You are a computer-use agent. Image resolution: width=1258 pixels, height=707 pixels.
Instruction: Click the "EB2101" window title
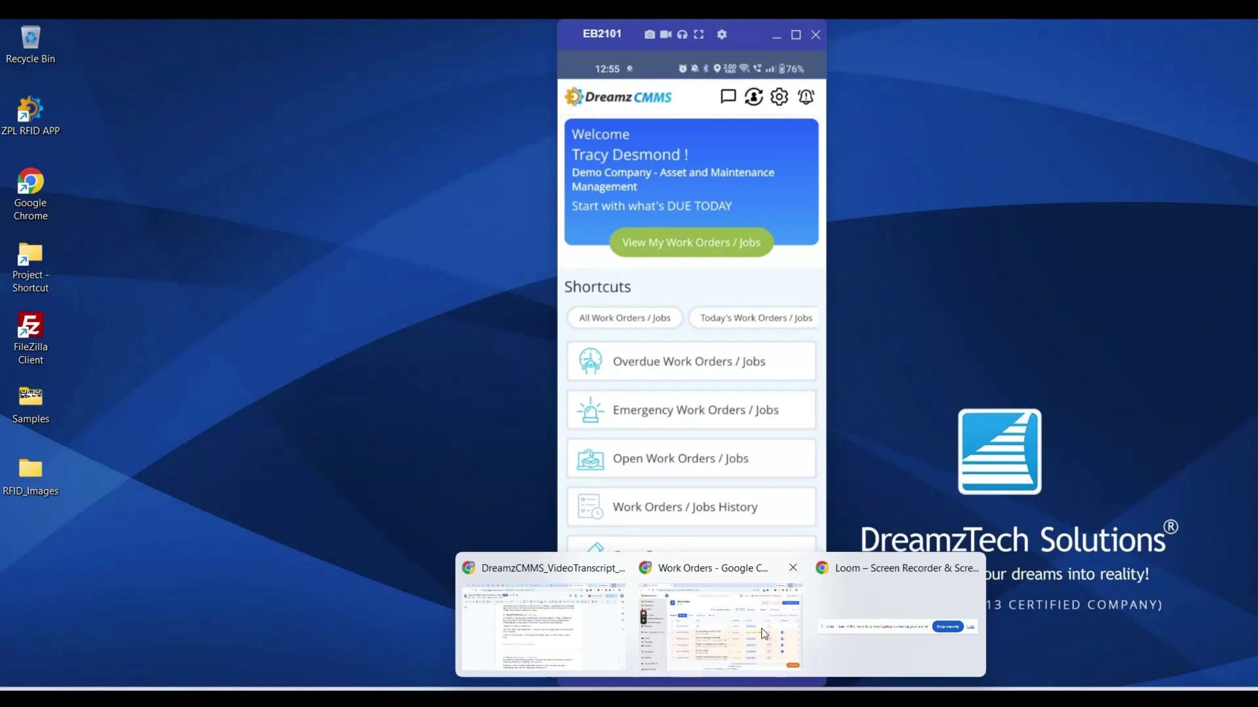(x=602, y=34)
